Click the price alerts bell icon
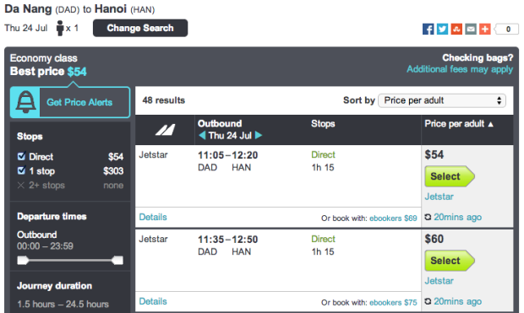The image size is (524, 313). click(25, 102)
